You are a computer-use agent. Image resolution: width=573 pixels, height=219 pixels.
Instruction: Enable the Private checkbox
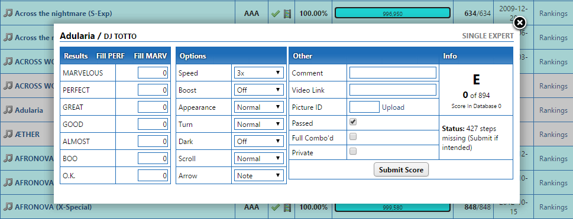point(353,151)
